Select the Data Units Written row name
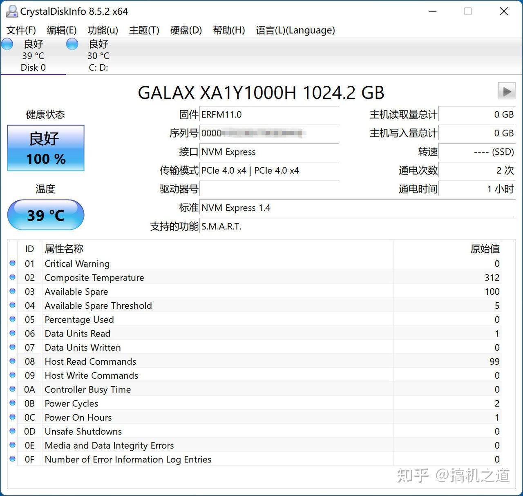Screen dimensions: 523x496 pyautogui.click(x=83, y=348)
